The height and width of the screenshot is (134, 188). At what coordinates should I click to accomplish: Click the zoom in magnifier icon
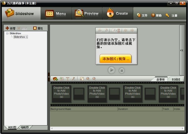(94, 79)
